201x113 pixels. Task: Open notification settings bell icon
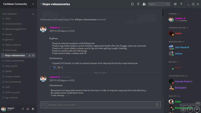click(132, 4)
